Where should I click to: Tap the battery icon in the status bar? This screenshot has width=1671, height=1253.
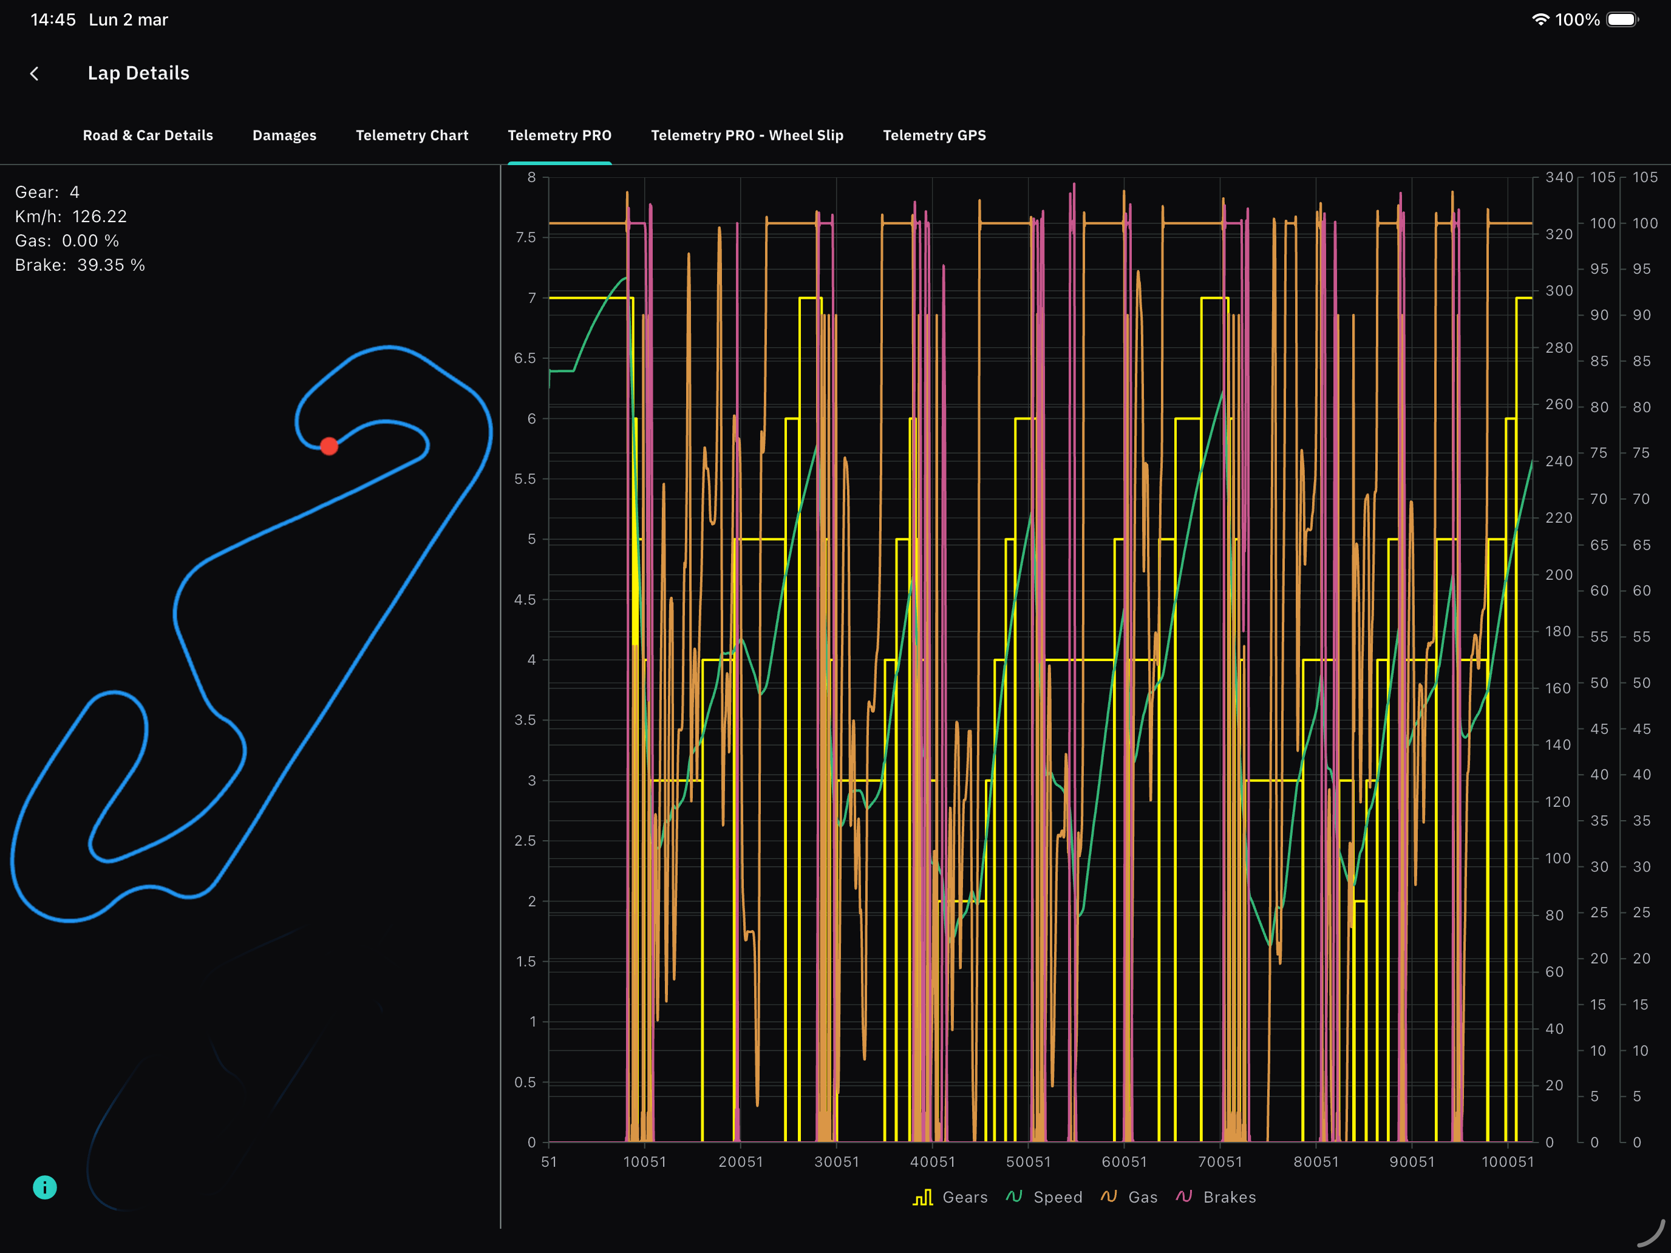point(1622,19)
